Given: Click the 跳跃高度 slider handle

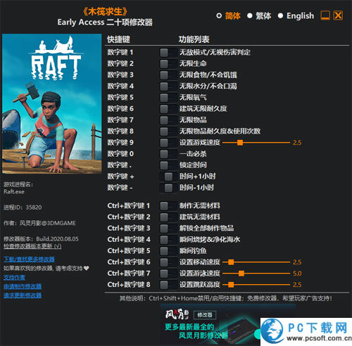Looking at the screenshot, I should pyautogui.click(x=231, y=285).
